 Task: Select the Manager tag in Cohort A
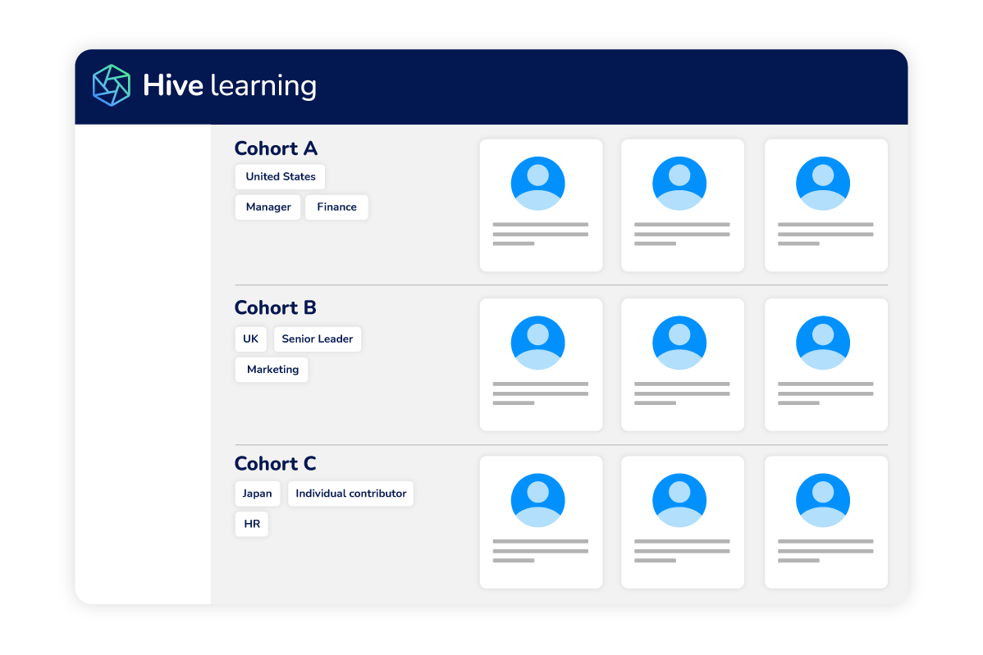point(268,207)
